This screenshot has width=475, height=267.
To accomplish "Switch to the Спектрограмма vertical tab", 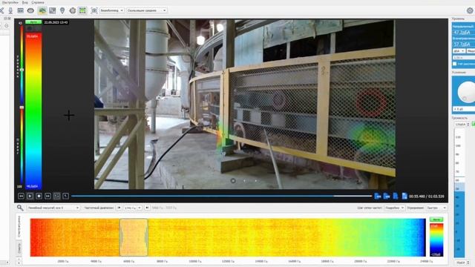I will [x=19, y=226].
